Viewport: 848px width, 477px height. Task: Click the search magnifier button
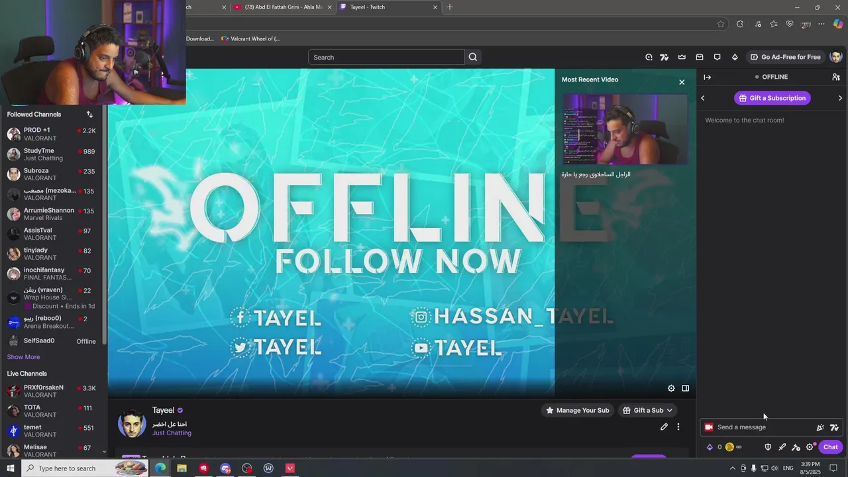472,57
